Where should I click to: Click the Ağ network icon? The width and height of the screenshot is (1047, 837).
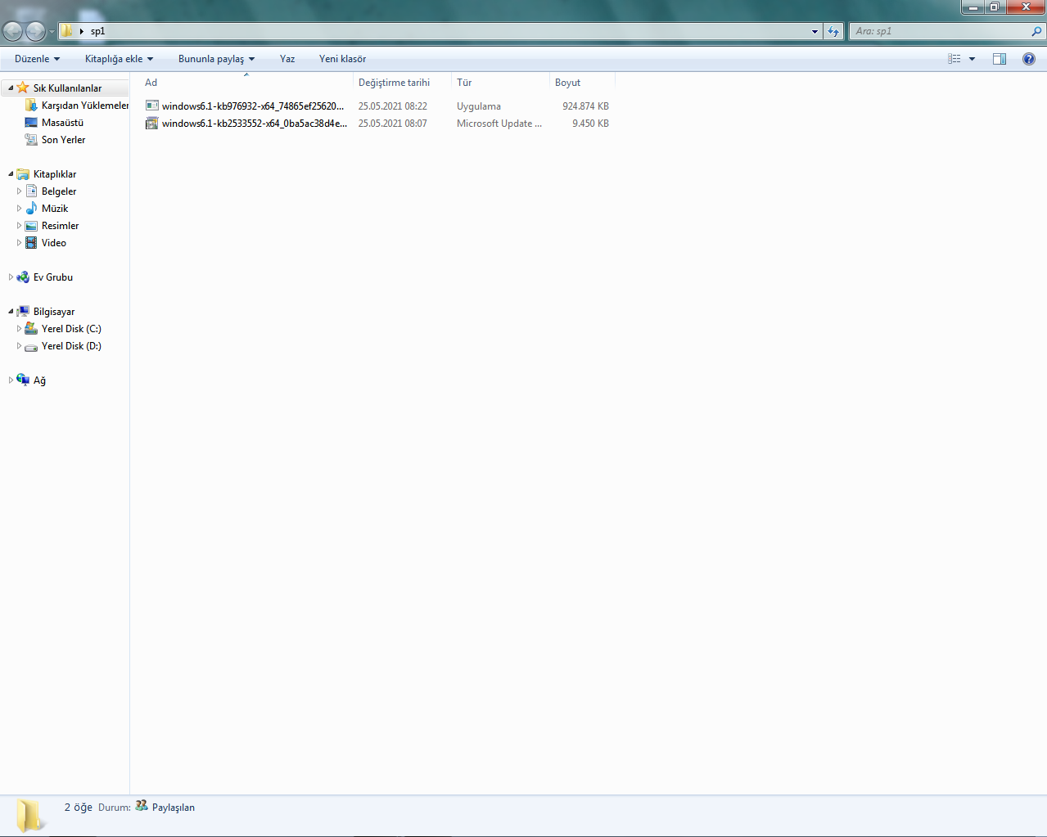click(23, 380)
